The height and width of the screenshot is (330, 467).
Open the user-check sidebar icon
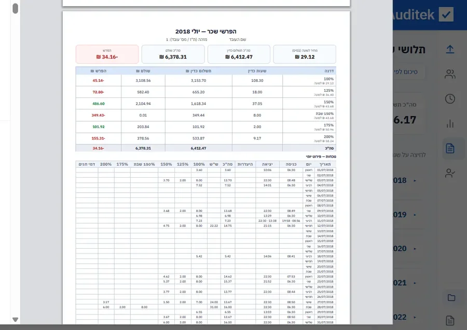pyautogui.click(x=450, y=173)
